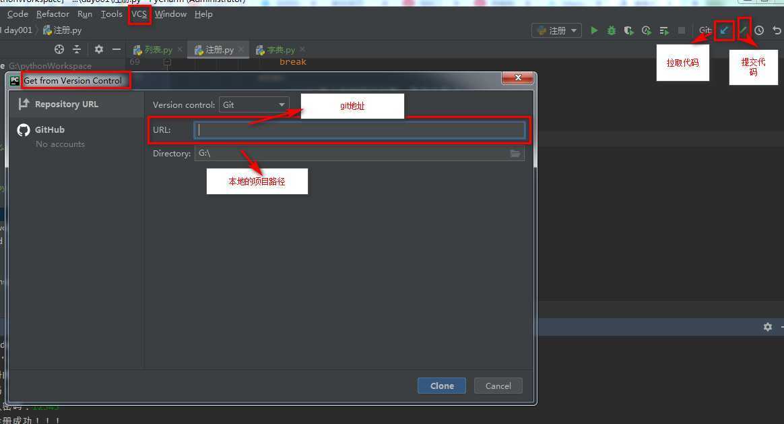
Task: Open the VCS menu
Action: pos(139,14)
